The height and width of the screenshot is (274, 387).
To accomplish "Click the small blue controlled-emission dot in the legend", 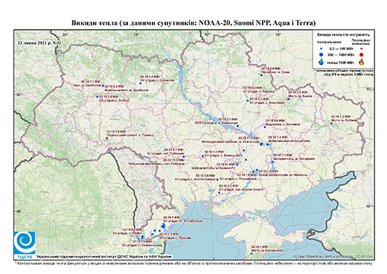I will (x=321, y=49).
